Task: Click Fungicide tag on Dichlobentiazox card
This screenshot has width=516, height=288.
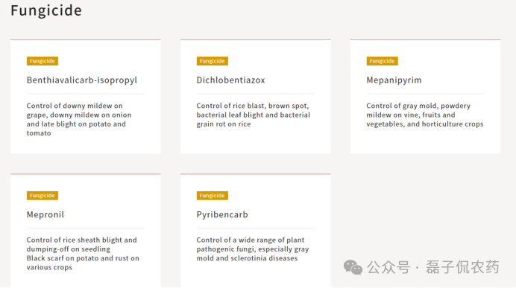Action: point(213,61)
